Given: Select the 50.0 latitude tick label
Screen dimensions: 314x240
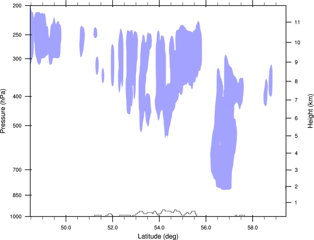Looking at the screenshot, I should 66,226.
